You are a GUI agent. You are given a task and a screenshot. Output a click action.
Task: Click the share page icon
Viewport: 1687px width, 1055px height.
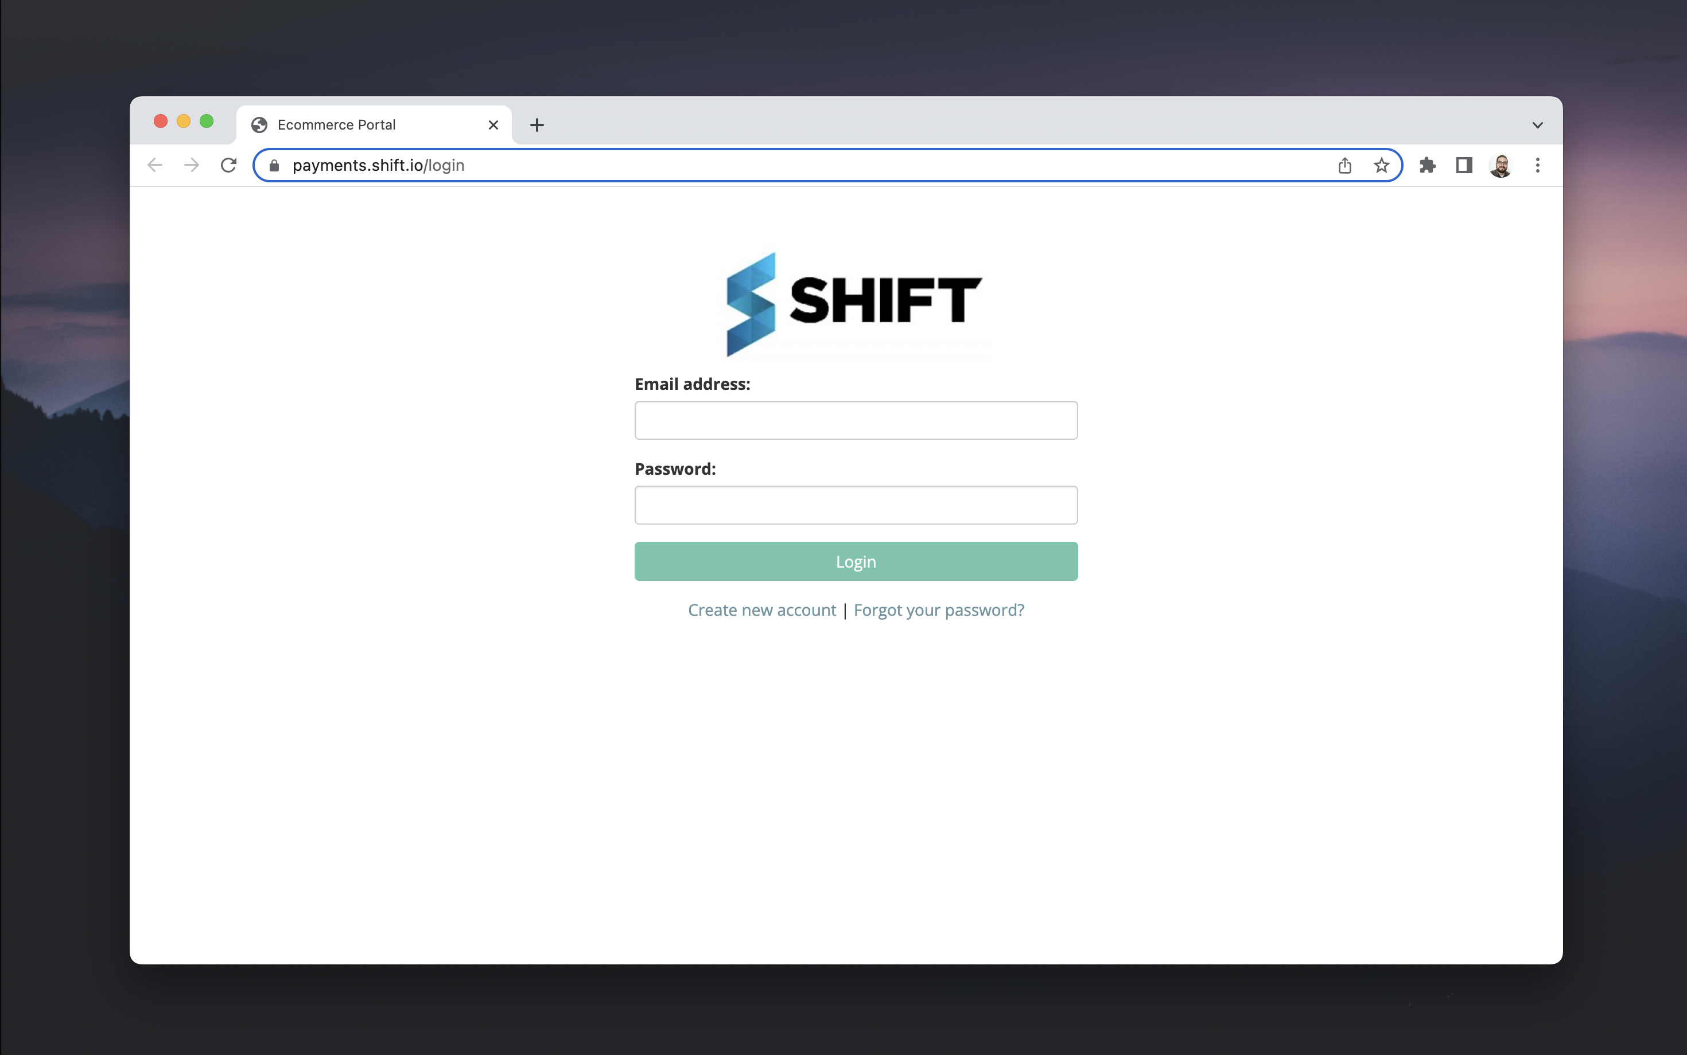tap(1344, 165)
